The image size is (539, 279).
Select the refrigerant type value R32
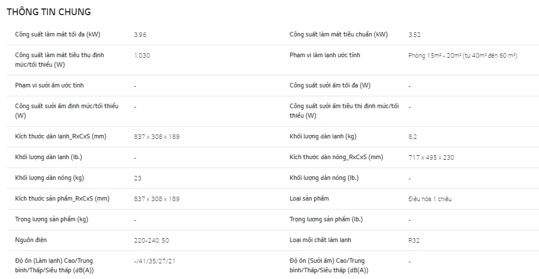click(414, 240)
